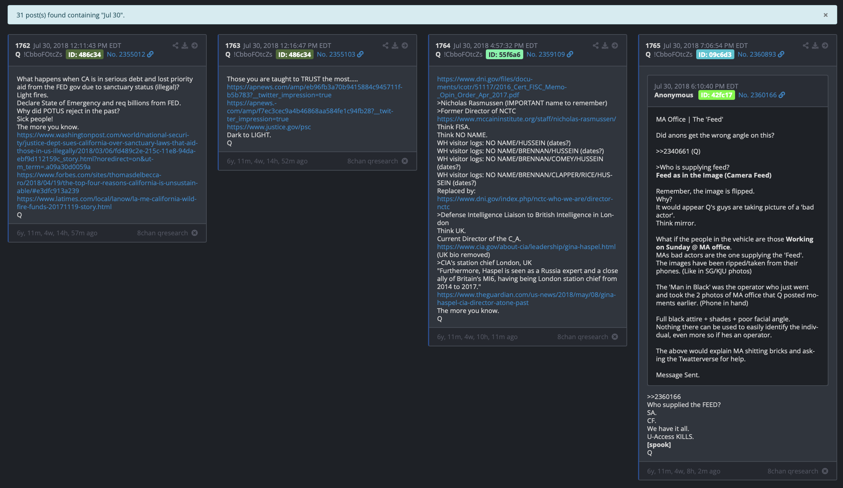
Task: Open post 1764 via arrow circle icon
Action: [x=615, y=45]
